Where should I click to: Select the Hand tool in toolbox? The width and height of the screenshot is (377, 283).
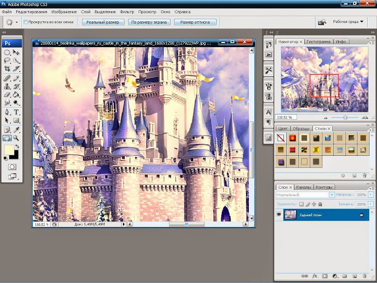pyautogui.click(x=7, y=138)
